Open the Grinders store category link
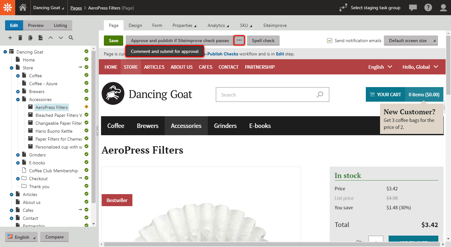This screenshot has width=451, height=247. tap(225, 126)
